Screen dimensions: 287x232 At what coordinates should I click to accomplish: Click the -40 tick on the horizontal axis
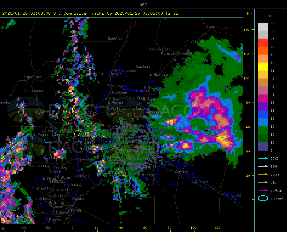[x=23, y=228]
